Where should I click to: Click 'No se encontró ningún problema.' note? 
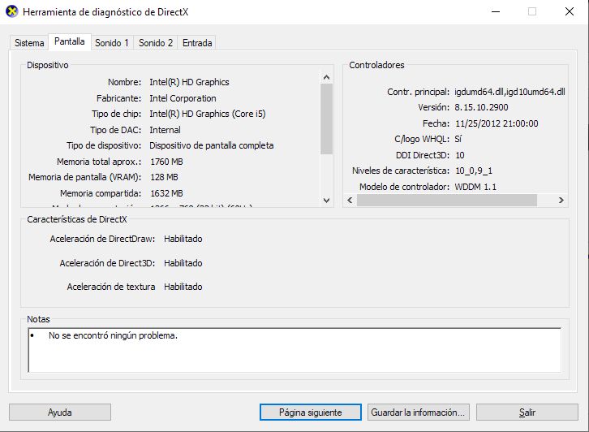(113, 335)
